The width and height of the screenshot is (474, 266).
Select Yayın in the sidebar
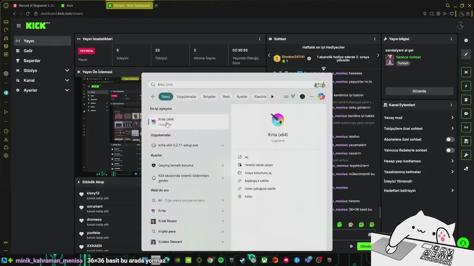tap(43, 41)
